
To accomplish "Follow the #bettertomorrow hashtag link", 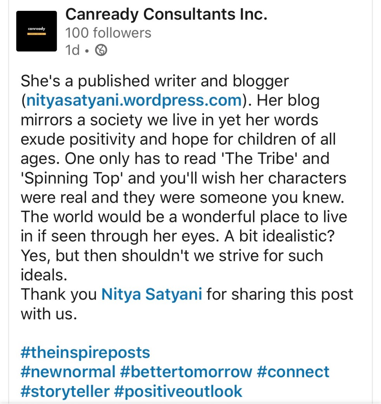I will [x=186, y=372].
